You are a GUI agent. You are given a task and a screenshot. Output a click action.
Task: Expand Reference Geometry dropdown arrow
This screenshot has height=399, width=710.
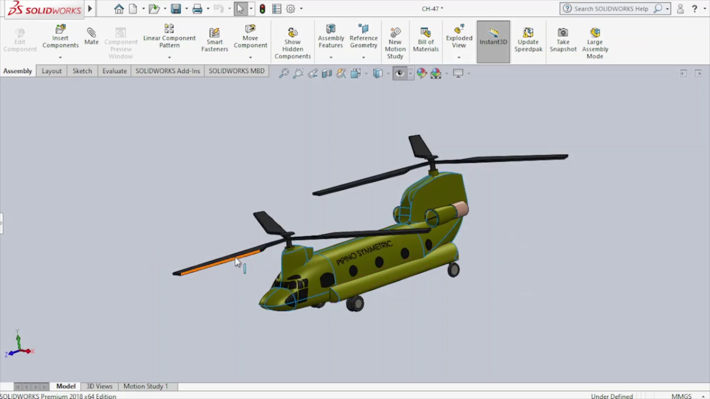364,58
